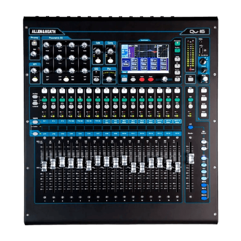
Task: Mute channel 1 strip
Action: coord(45,91)
